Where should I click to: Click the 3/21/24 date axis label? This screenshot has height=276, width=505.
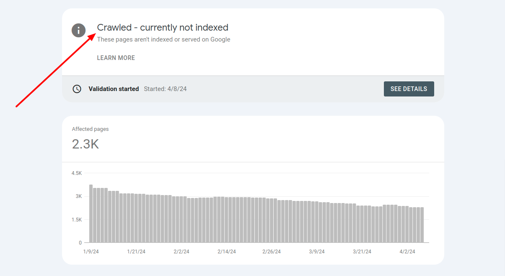tap(362, 252)
